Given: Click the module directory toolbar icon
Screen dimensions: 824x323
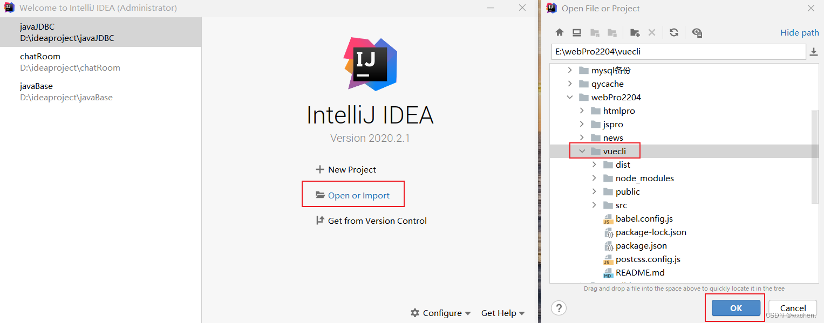Looking at the screenshot, I should 612,32.
